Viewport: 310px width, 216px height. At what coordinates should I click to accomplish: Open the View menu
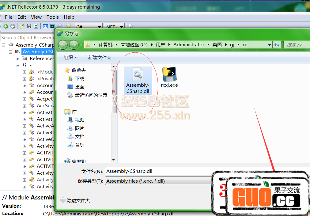pos(36,17)
